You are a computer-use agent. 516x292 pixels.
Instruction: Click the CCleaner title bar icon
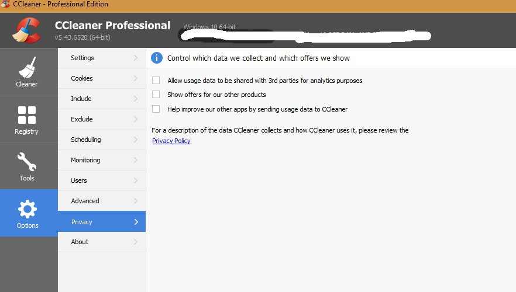6,4
